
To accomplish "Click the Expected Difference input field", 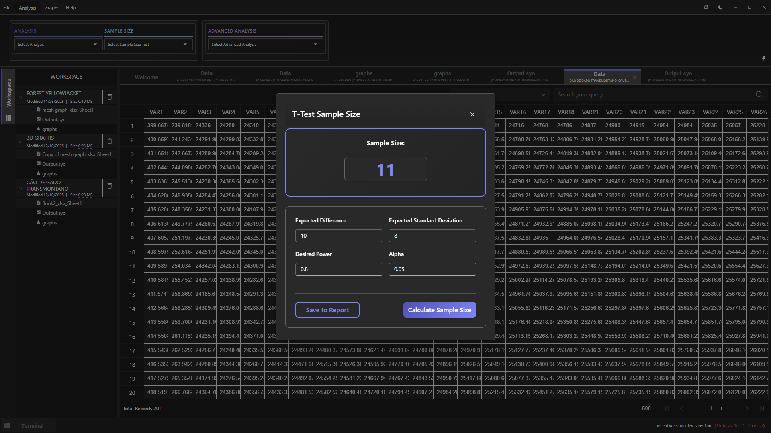I will click(x=338, y=236).
